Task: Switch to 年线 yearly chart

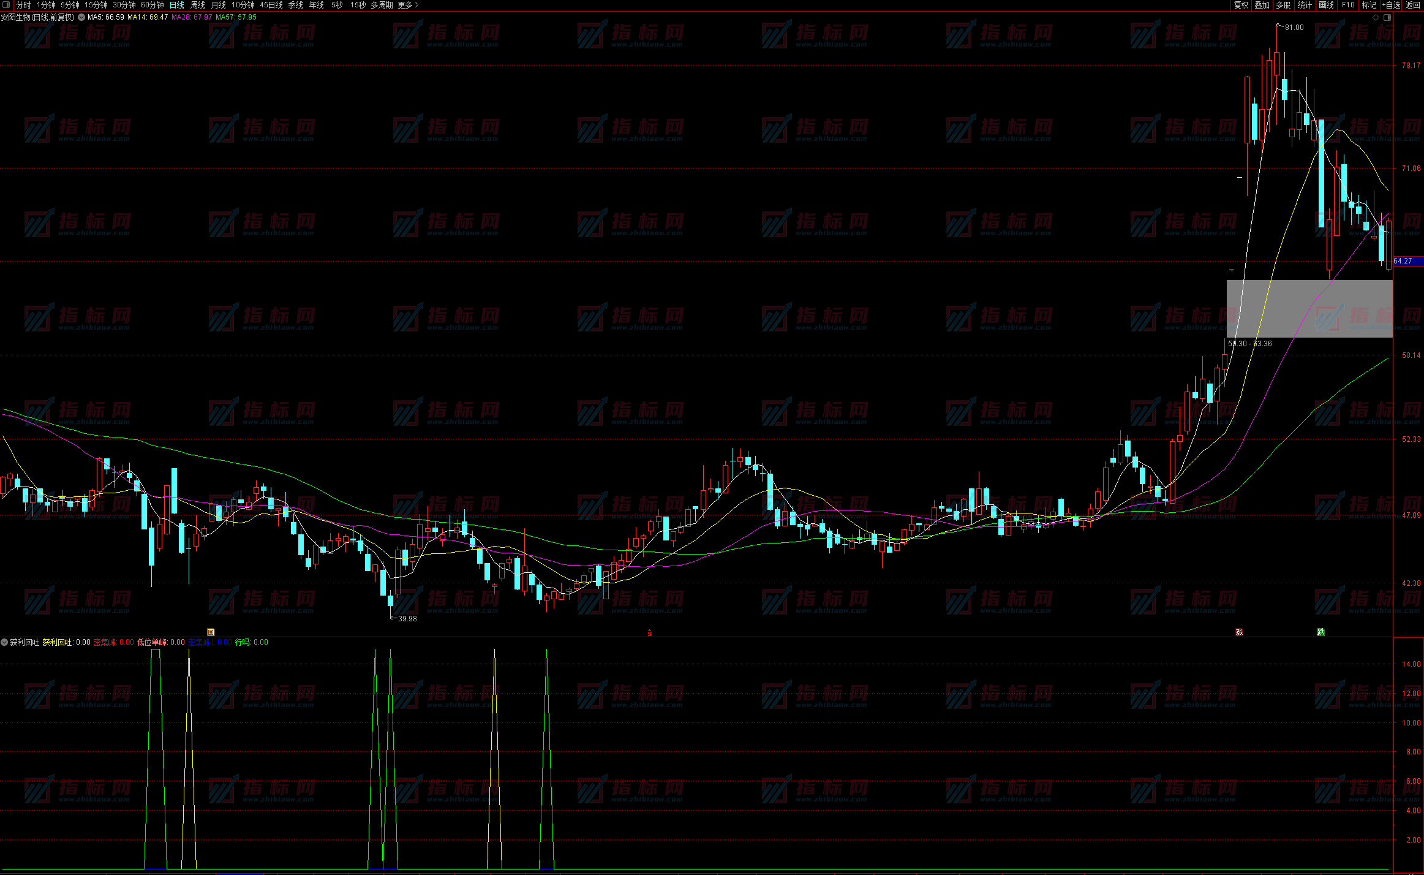Action: [317, 5]
